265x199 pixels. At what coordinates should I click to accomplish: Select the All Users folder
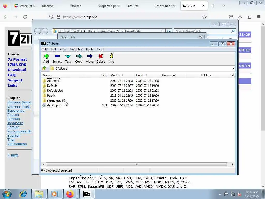[53, 81]
